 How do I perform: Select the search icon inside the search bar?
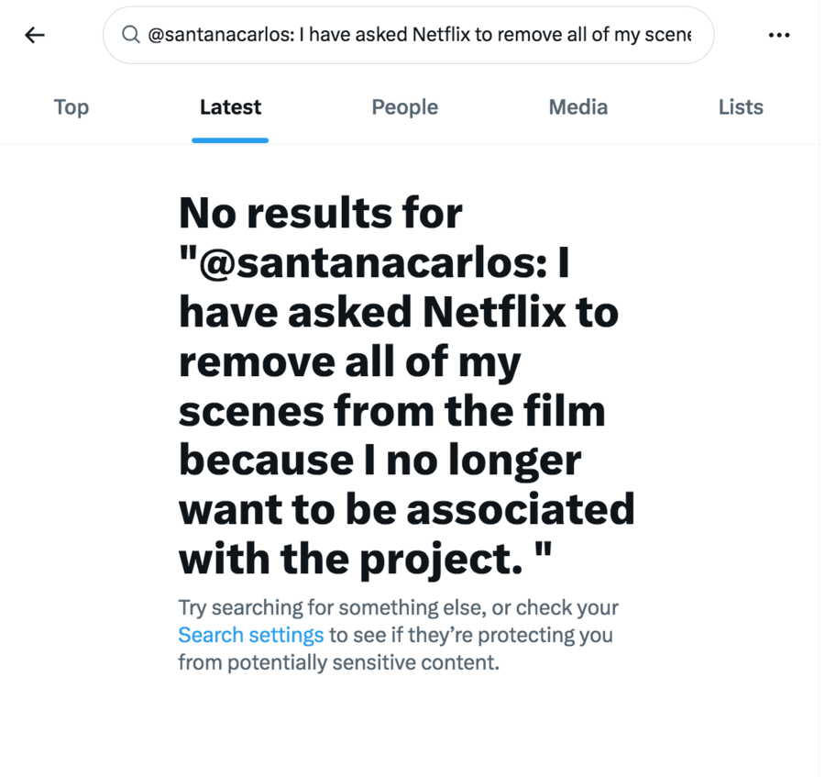click(x=131, y=35)
